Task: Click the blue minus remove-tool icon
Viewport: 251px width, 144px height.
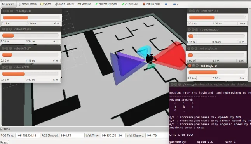Action: [174, 4]
